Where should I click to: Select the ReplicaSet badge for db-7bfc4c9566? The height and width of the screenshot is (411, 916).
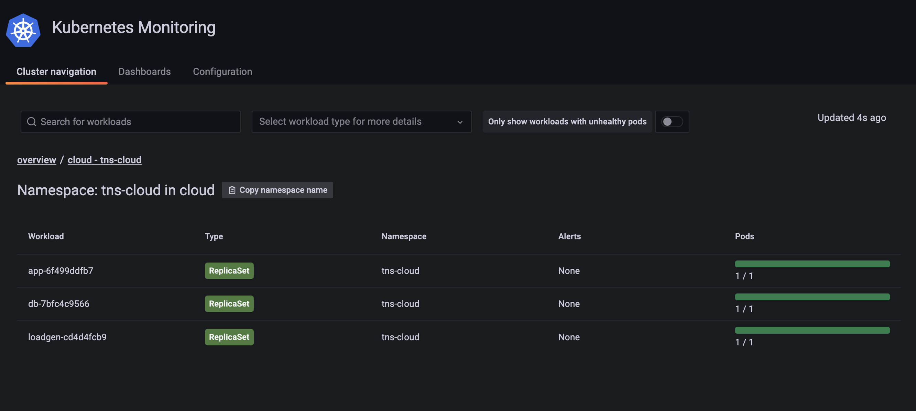click(x=229, y=303)
